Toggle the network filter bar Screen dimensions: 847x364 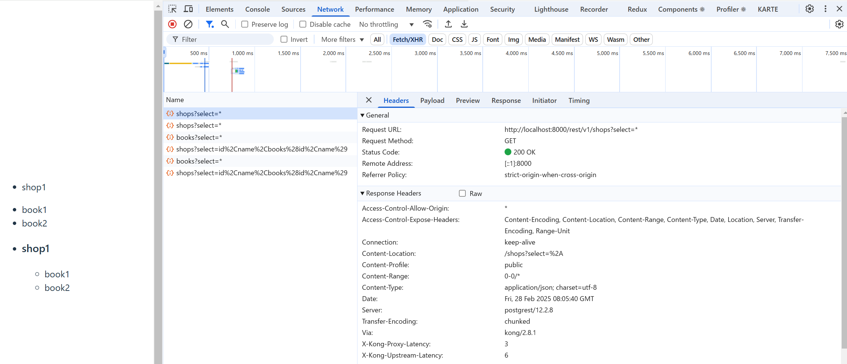click(x=210, y=24)
